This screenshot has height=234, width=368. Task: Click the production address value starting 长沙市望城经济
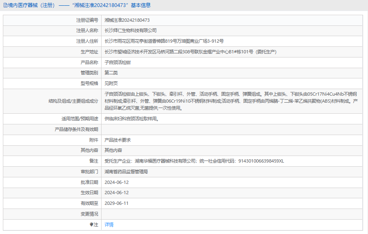coord(190,52)
